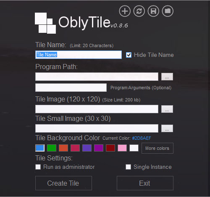The width and height of the screenshot is (210, 197).
Task: Click the OblyTile squares logo
Action: coord(45,23)
